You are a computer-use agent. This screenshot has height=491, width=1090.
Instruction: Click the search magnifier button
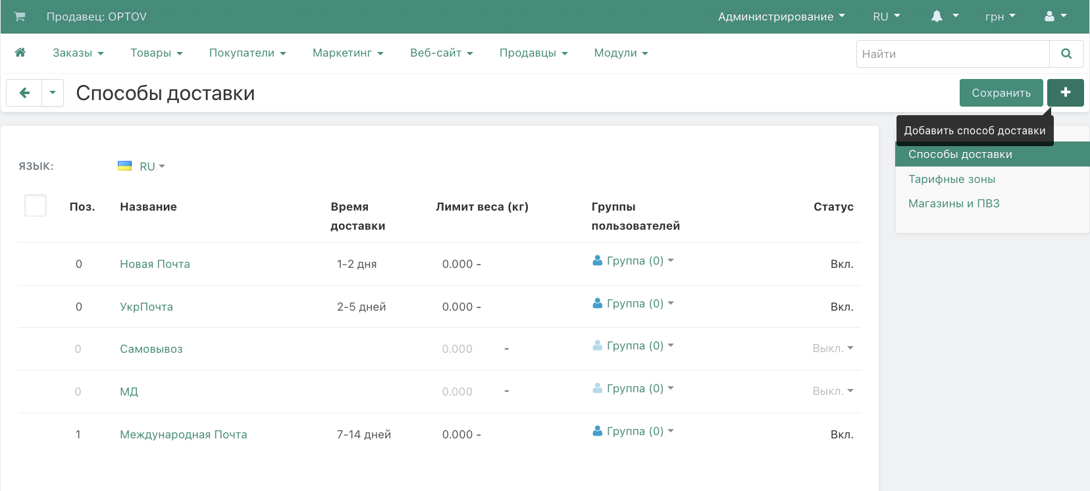1066,54
